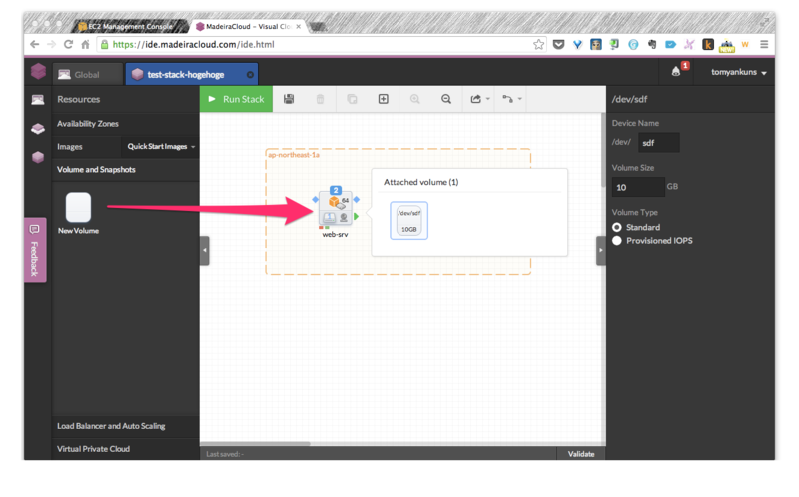Viewport: 799px width, 497px height.
Task: Click the duplicate stack icon in toolbar
Action: point(352,99)
